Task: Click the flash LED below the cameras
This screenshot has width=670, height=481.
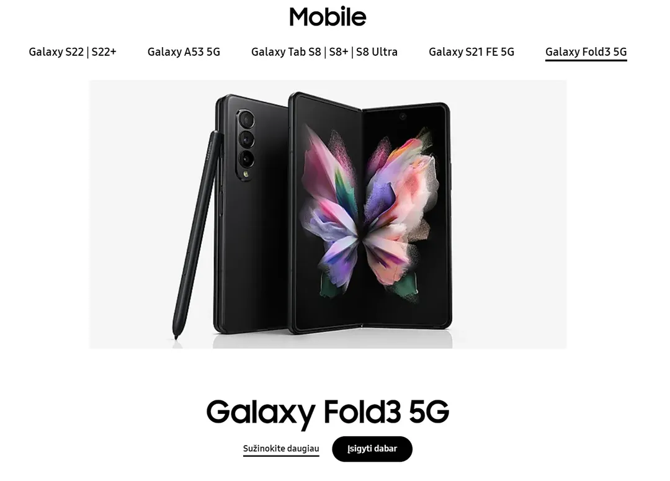Action: [246, 174]
